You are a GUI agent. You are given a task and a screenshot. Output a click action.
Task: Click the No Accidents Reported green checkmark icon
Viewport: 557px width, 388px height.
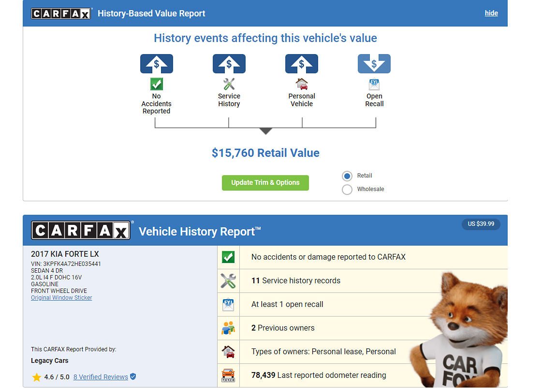[x=156, y=84]
